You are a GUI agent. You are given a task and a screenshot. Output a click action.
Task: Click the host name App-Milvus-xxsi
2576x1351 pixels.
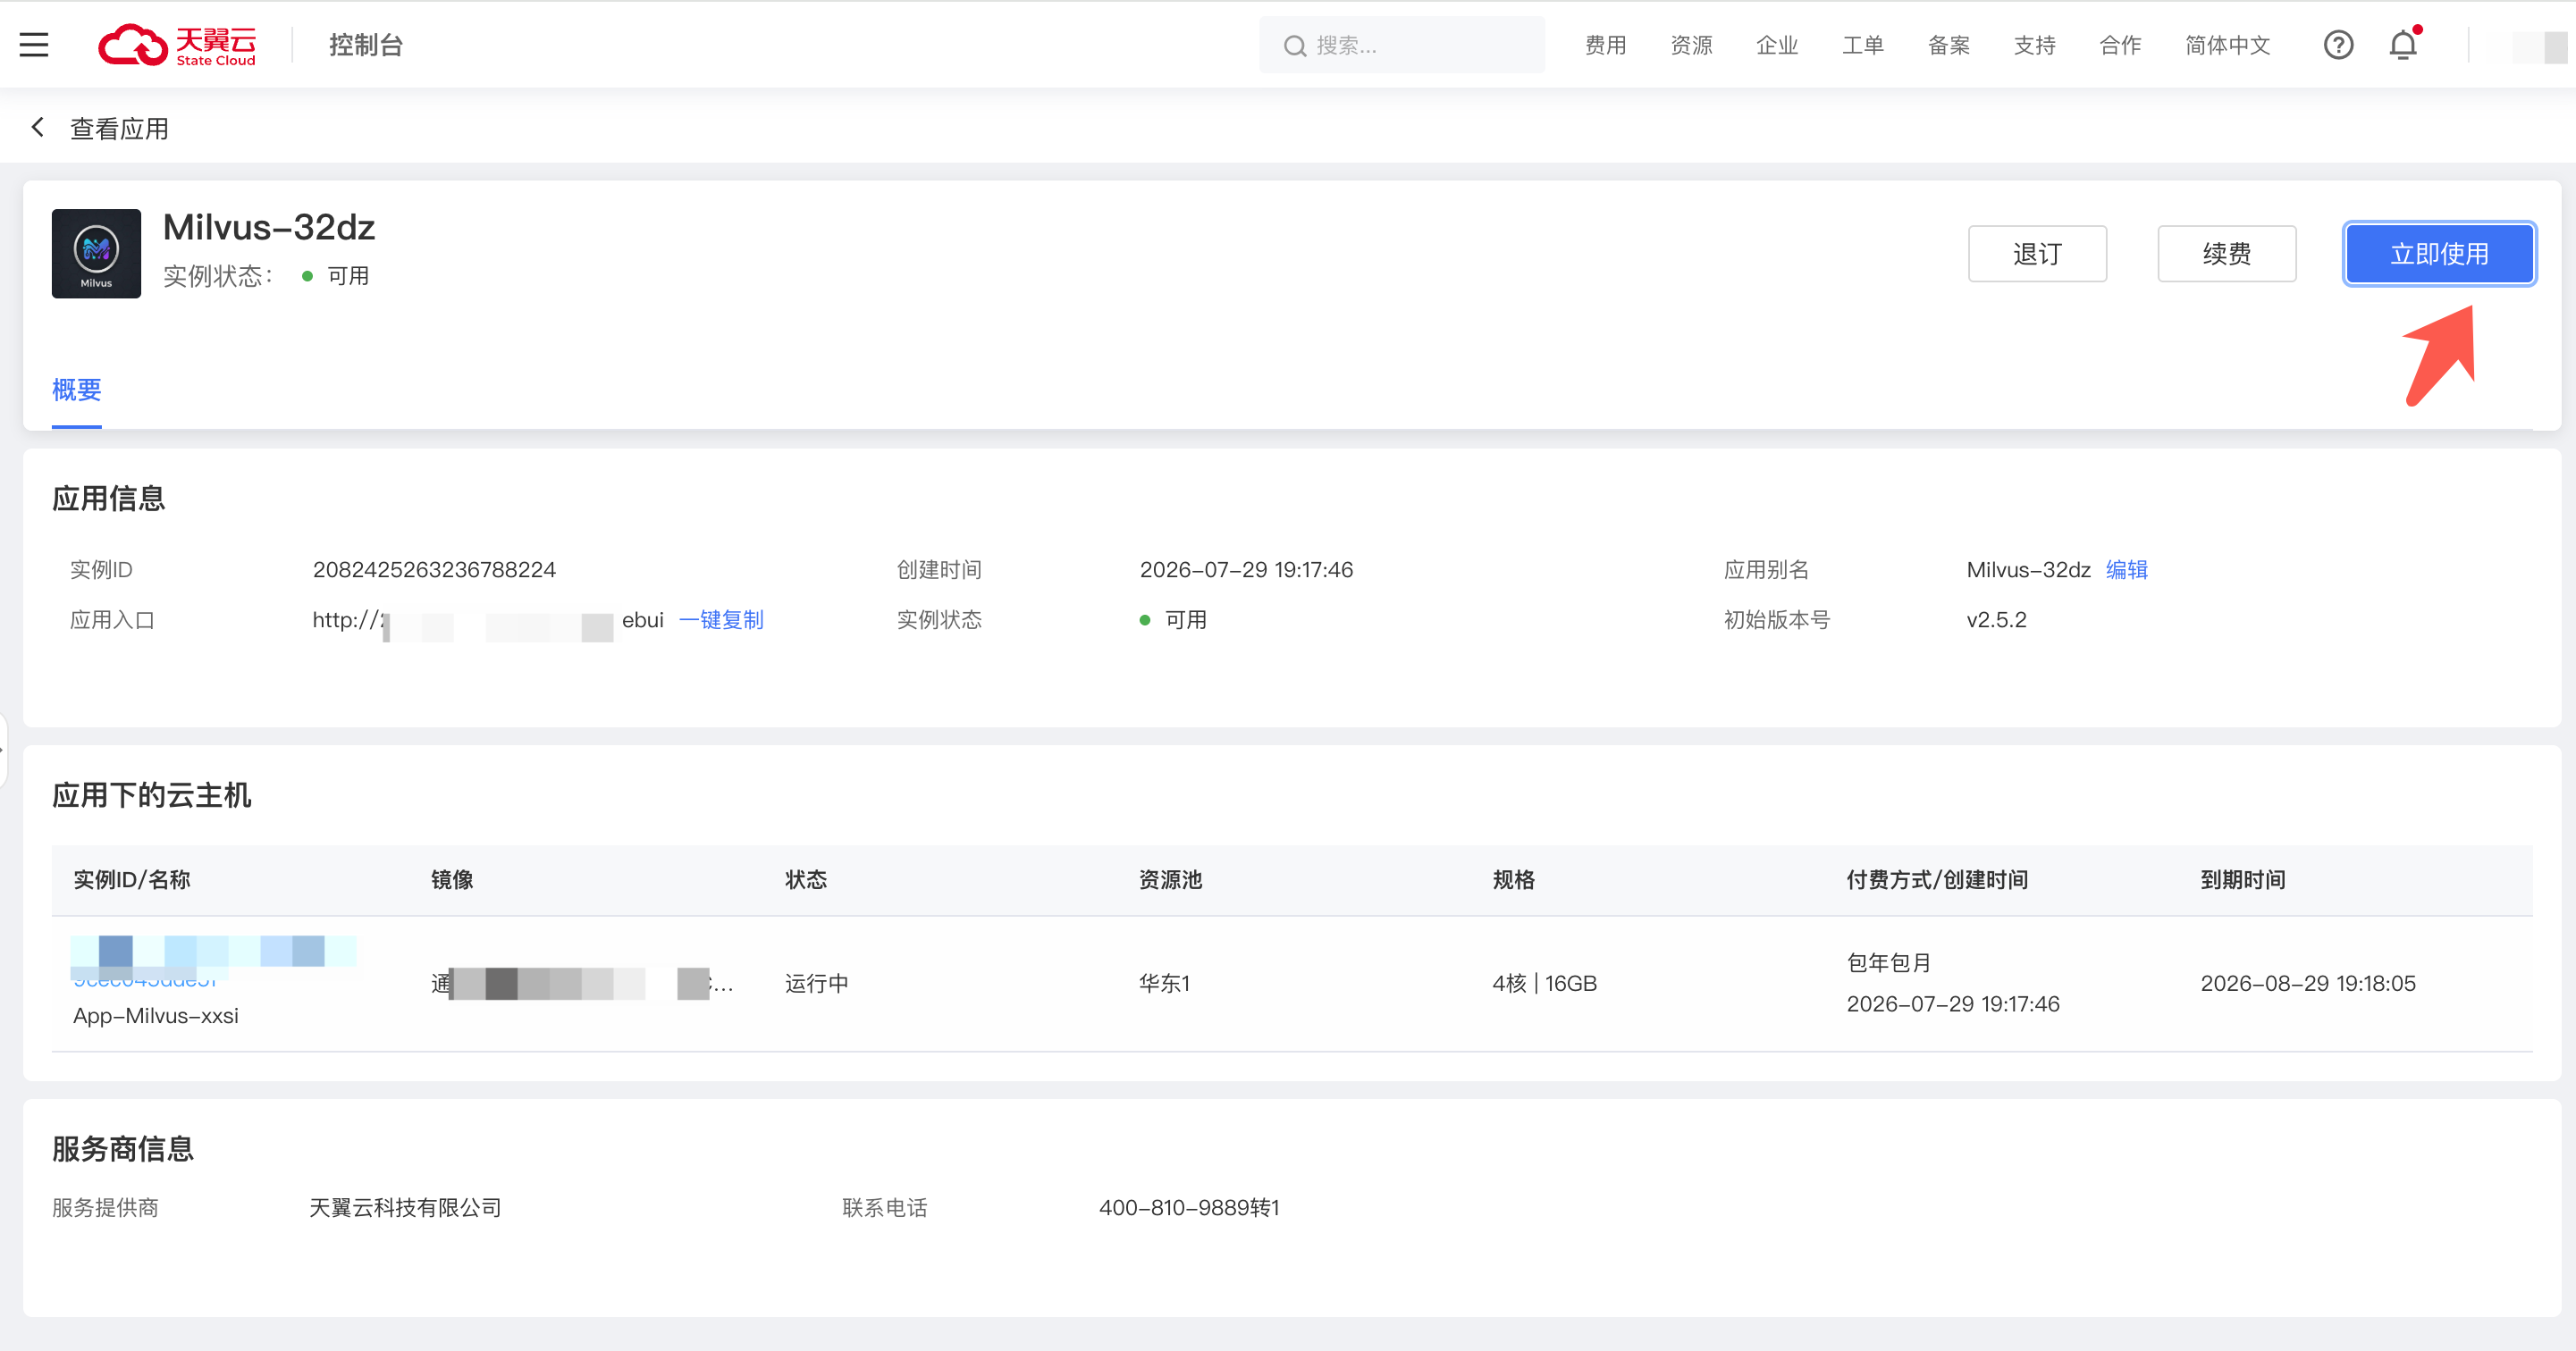156,1016
